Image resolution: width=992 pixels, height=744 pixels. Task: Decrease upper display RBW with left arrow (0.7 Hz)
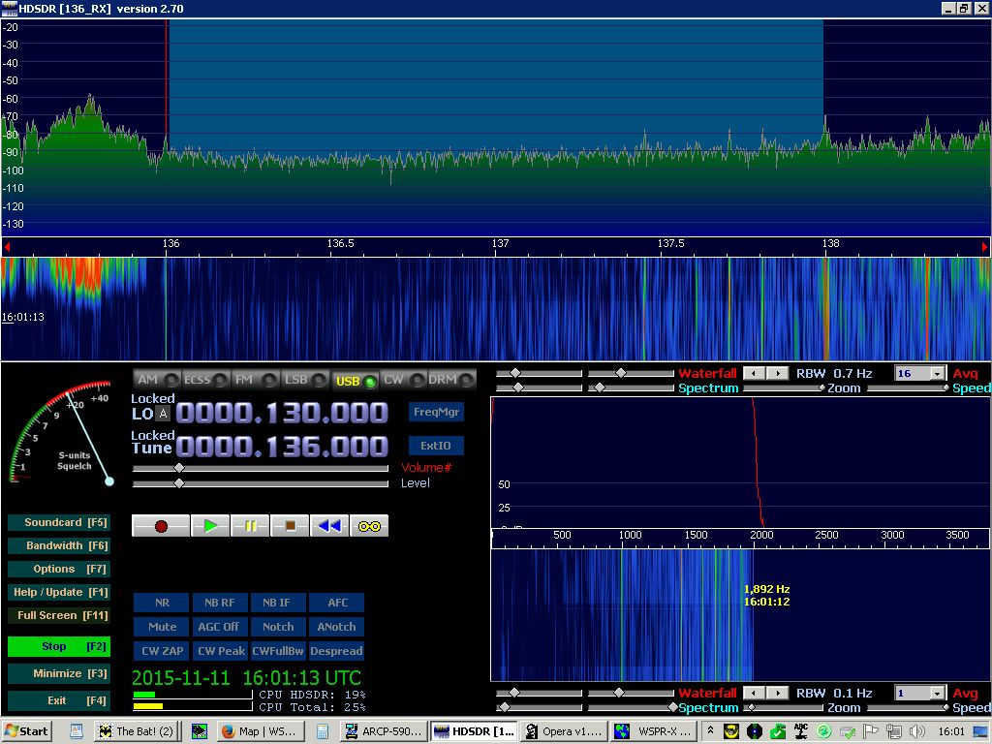(754, 373)
